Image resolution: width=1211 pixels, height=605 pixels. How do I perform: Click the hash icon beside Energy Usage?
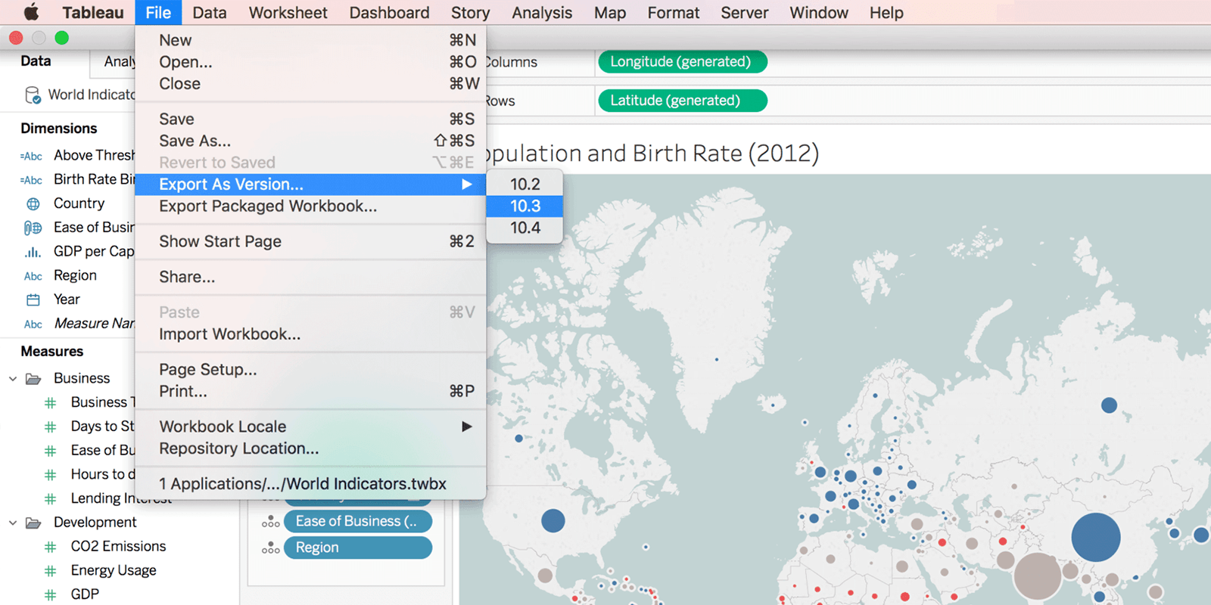[51, 571]
